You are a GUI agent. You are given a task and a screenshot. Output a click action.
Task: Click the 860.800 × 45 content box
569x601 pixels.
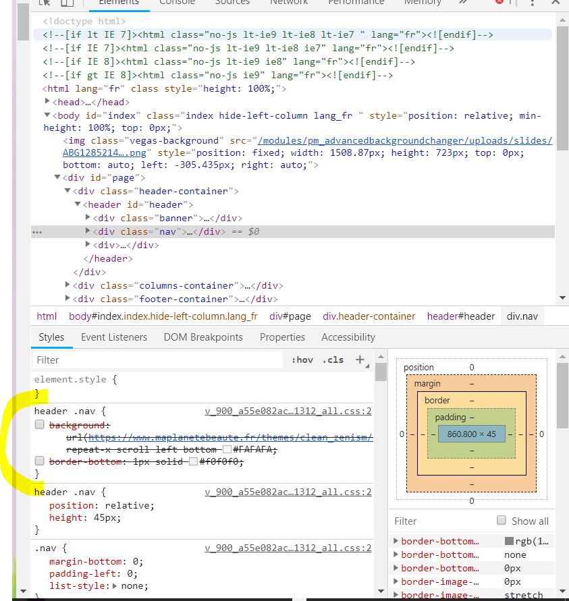click(x=472, y=434)
